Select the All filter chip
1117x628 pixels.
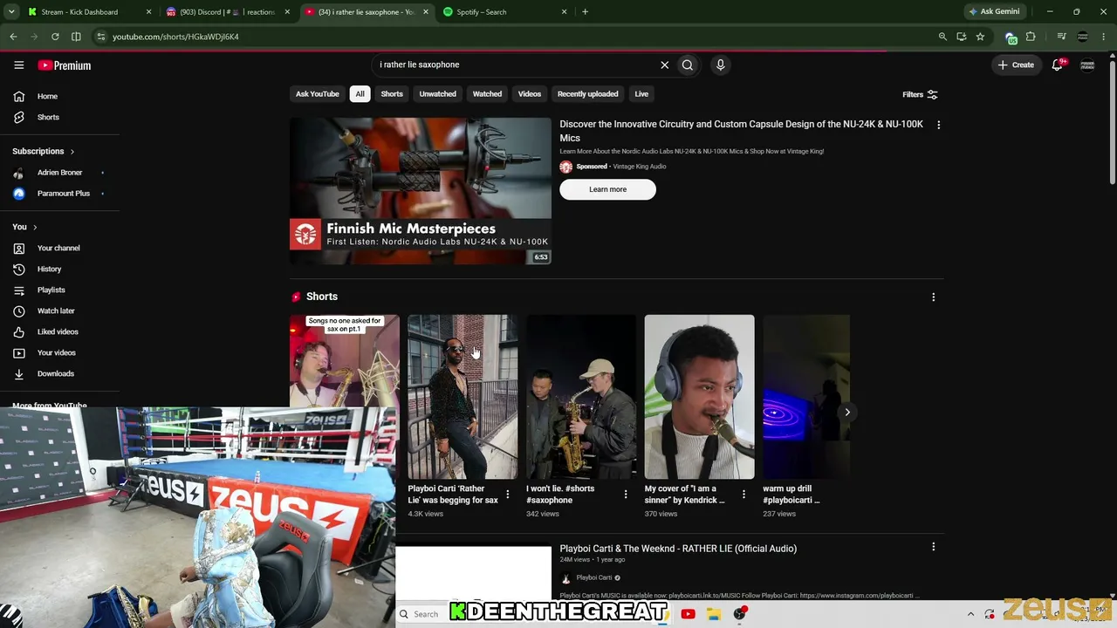pyautogui.click(x=360, y=94)
